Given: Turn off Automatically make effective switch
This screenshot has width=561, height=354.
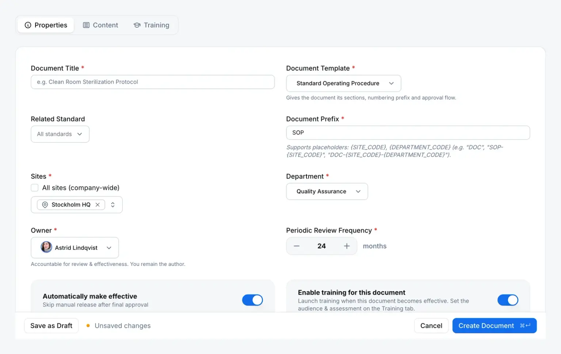Looking at the screenshot, I should [x=252, y=300].
